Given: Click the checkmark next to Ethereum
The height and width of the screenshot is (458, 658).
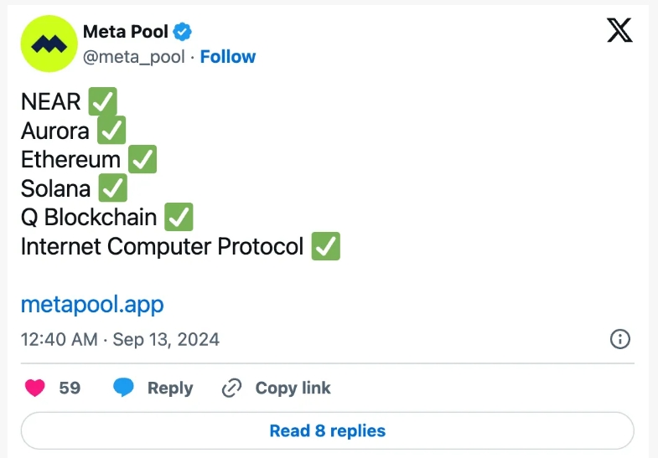Looking at the screenshot, I should 142,159.
